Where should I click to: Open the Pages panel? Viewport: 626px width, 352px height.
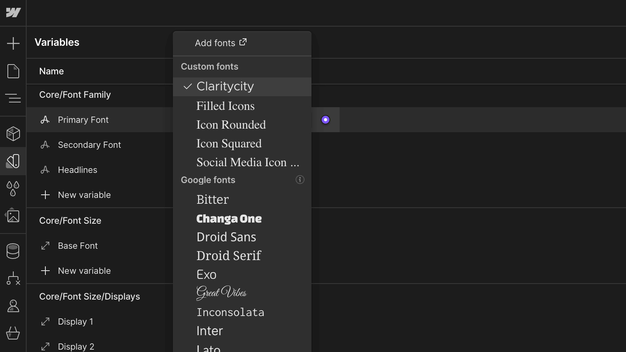coord(13,71)
